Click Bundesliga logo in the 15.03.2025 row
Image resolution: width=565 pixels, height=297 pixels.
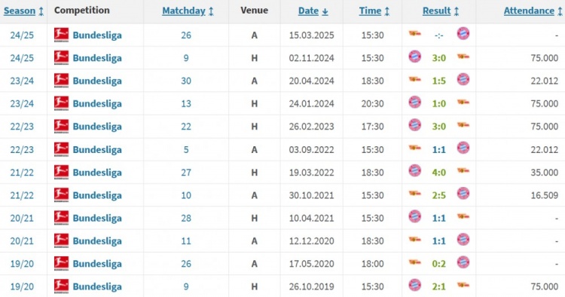point(61,35)
